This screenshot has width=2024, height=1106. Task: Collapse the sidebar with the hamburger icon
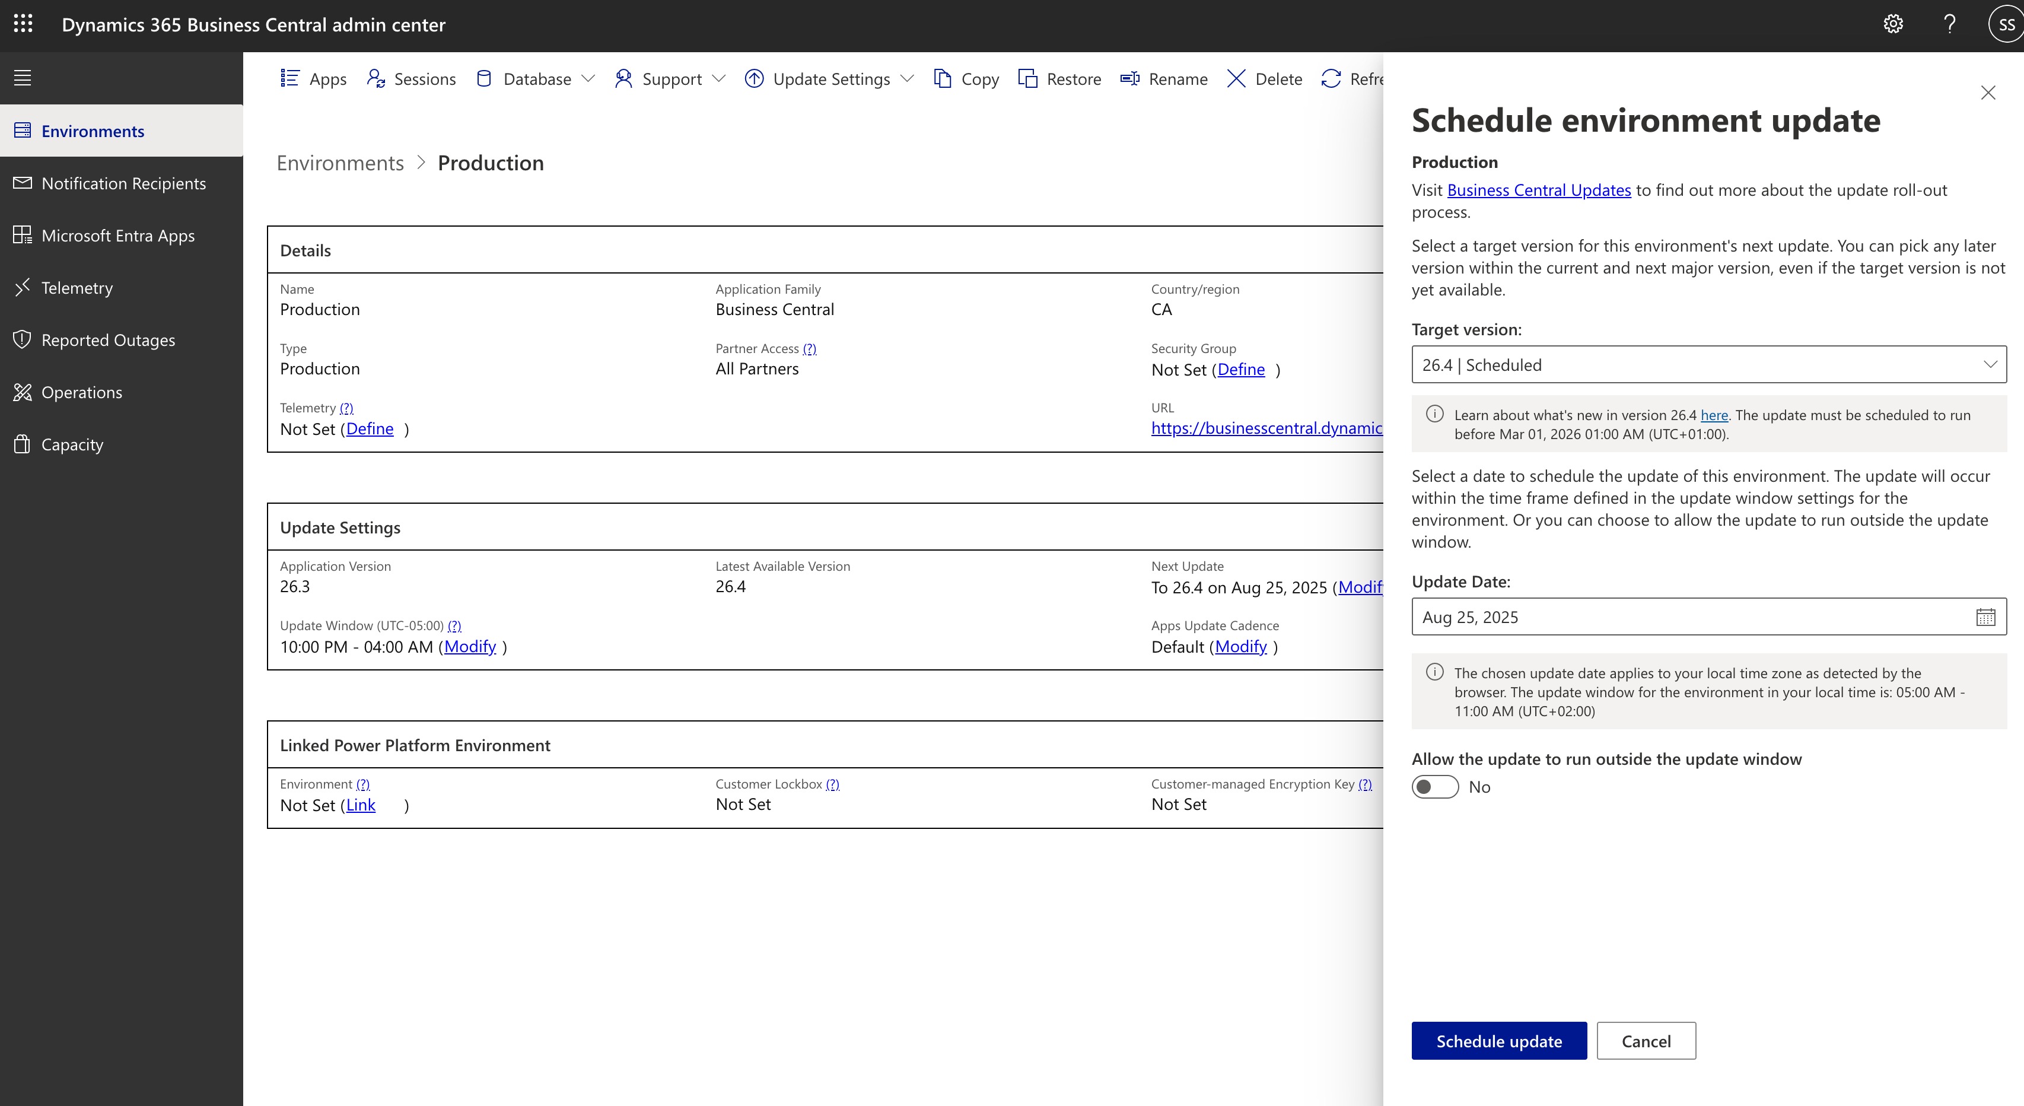coord(23,78)
